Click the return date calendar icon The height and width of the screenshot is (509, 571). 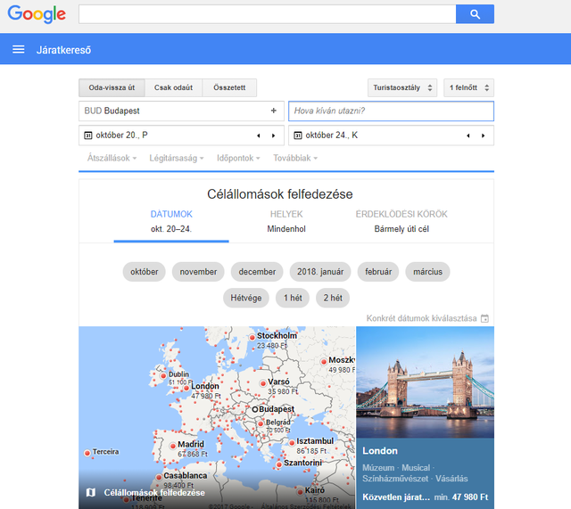pos(298,135)
